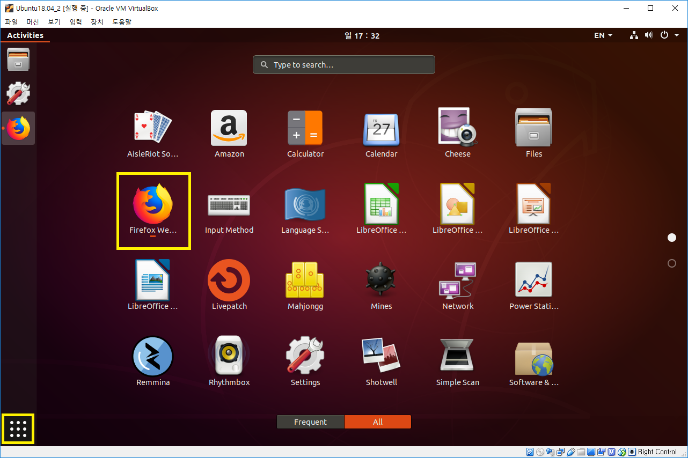Open the 입력 menu in VirtualBox

click(x=76, y=22)
